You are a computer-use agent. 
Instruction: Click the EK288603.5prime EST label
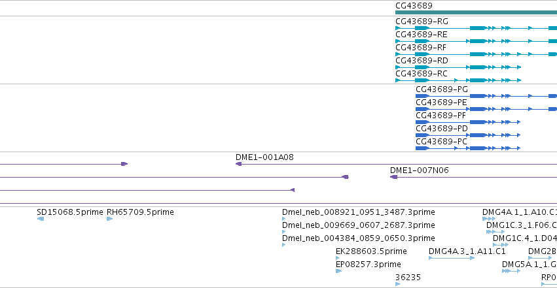(x=371, y=252)
